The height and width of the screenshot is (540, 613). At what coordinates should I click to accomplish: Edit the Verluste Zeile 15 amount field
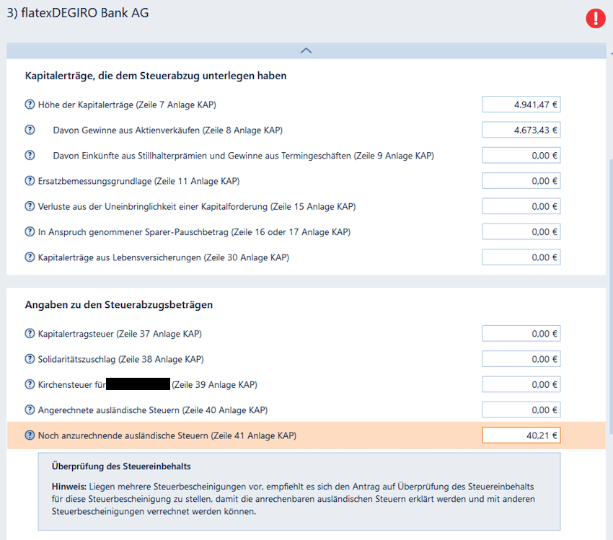pyautogui.click(x=521, y=206)
